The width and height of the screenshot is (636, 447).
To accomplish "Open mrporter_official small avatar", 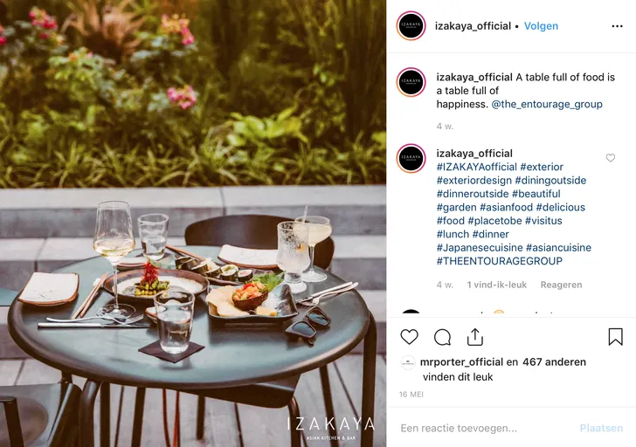I will pyautogui.click(x=408, y=362).
